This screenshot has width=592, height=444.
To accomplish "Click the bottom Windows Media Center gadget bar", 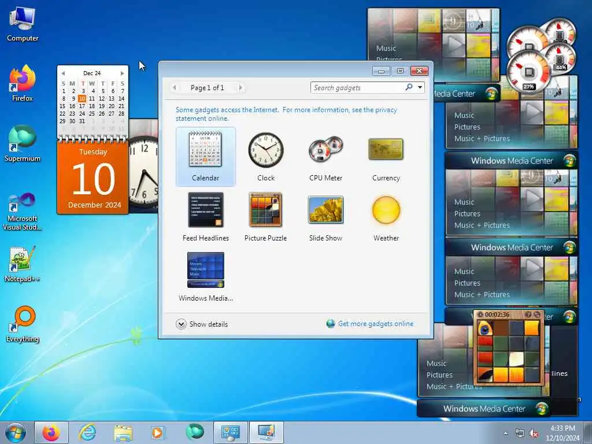I will 484,409.
